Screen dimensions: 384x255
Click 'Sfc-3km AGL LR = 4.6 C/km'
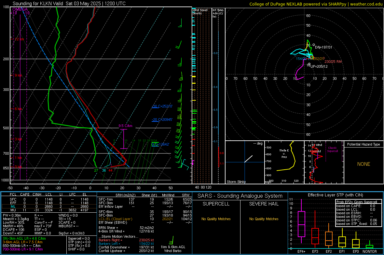tap(24, 238)
